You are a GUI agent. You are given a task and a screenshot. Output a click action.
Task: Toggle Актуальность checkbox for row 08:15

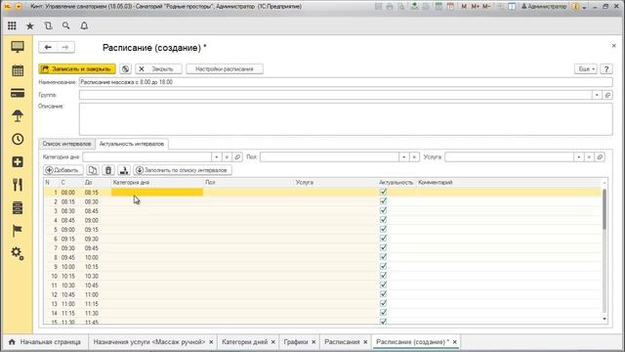(x=384, y=201)
